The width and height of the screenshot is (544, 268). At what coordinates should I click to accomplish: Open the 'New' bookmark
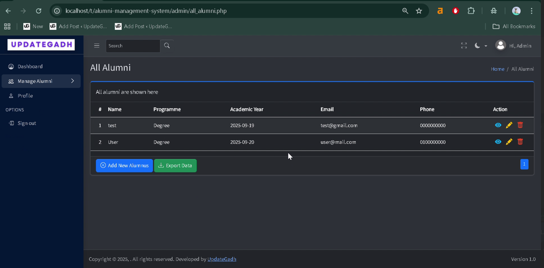coord(33,27)
